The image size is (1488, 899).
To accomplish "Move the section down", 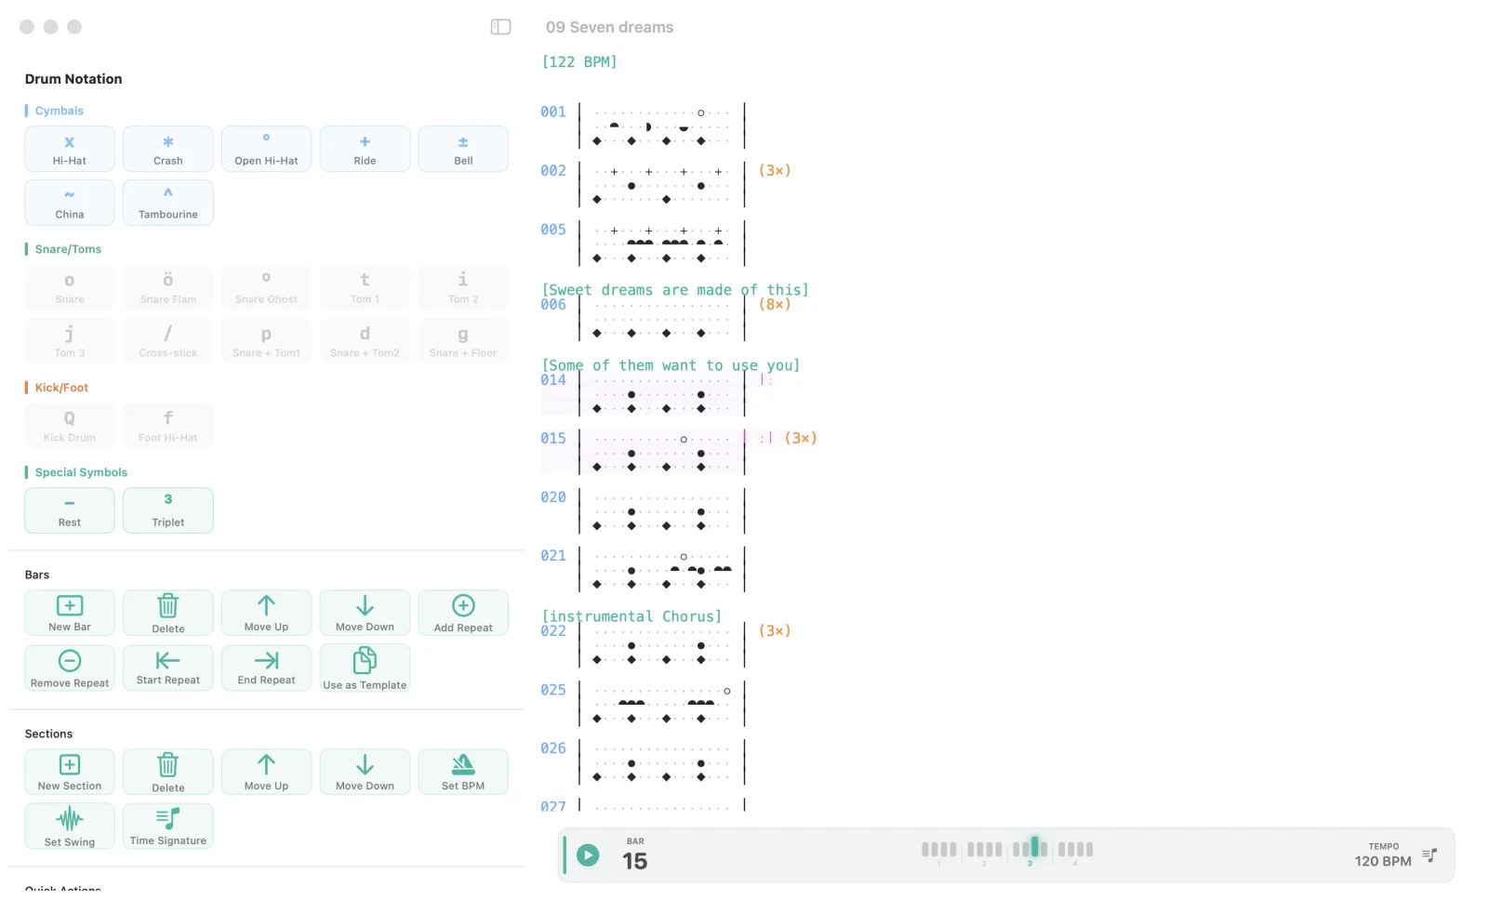I will click(x=365, y=773).
